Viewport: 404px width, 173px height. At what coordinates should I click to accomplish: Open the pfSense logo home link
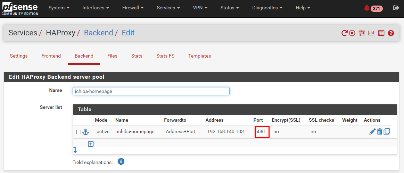click(20, 9)
